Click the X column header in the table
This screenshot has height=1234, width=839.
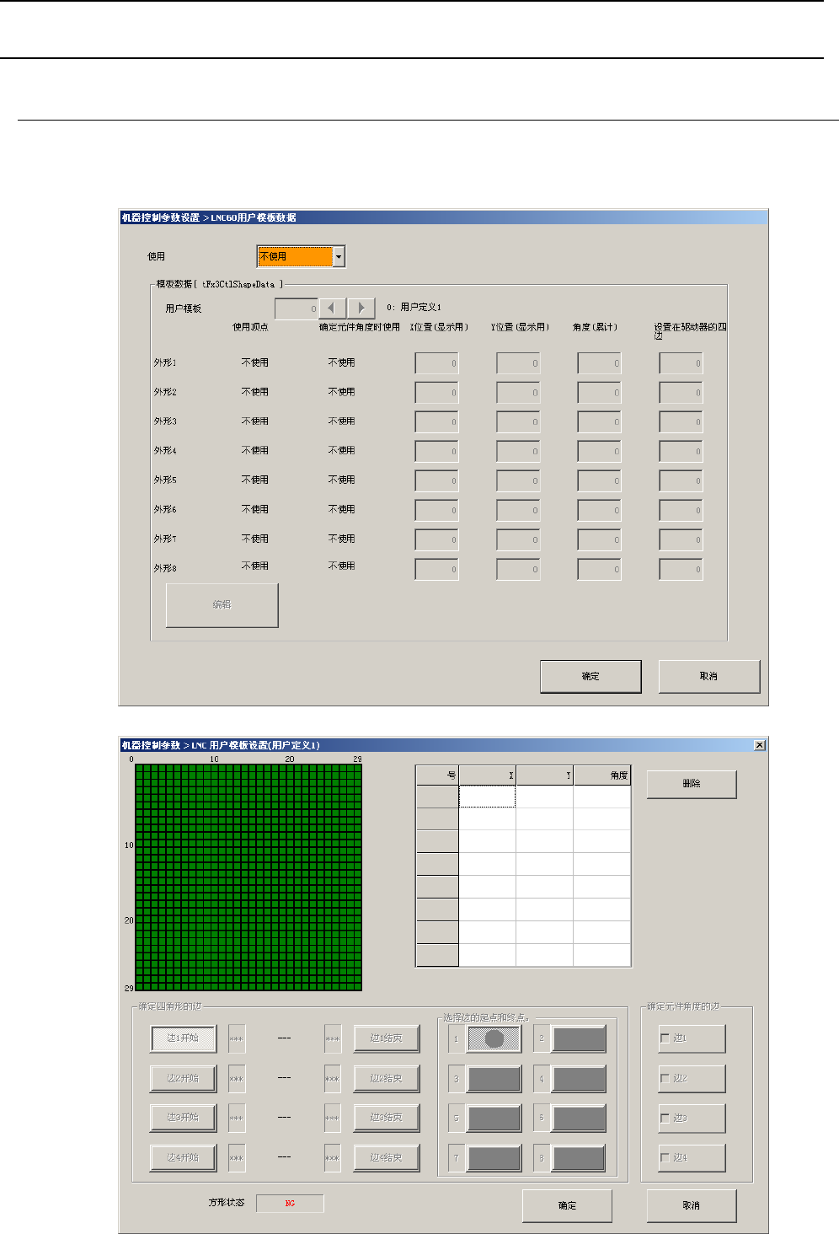pyautogui.click(x=487, y=775)
